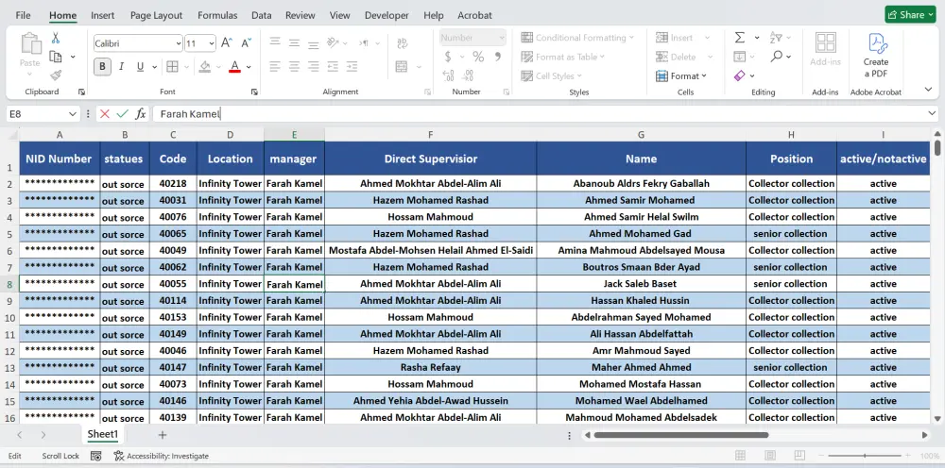The height and width of the screenshot is (468, 945).
Task: Switch to the Formulas tab
Action: (217, 15)
